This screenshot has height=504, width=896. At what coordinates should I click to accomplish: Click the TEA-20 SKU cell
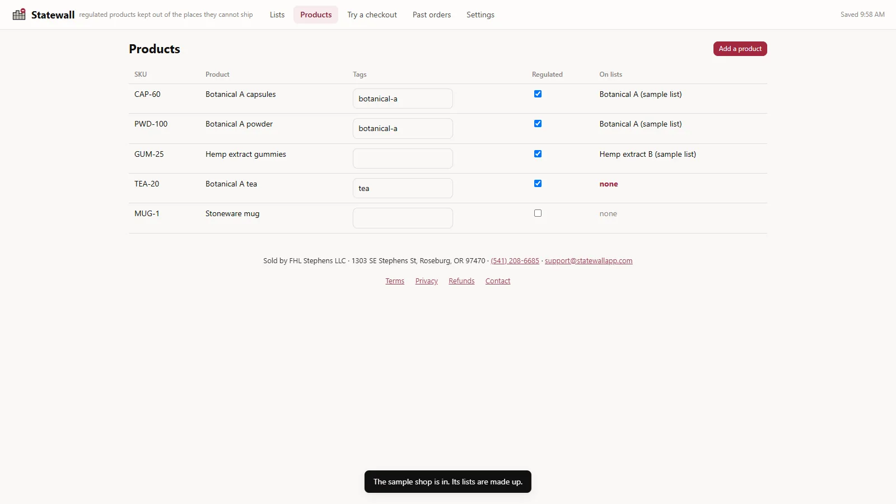(147, 184)
